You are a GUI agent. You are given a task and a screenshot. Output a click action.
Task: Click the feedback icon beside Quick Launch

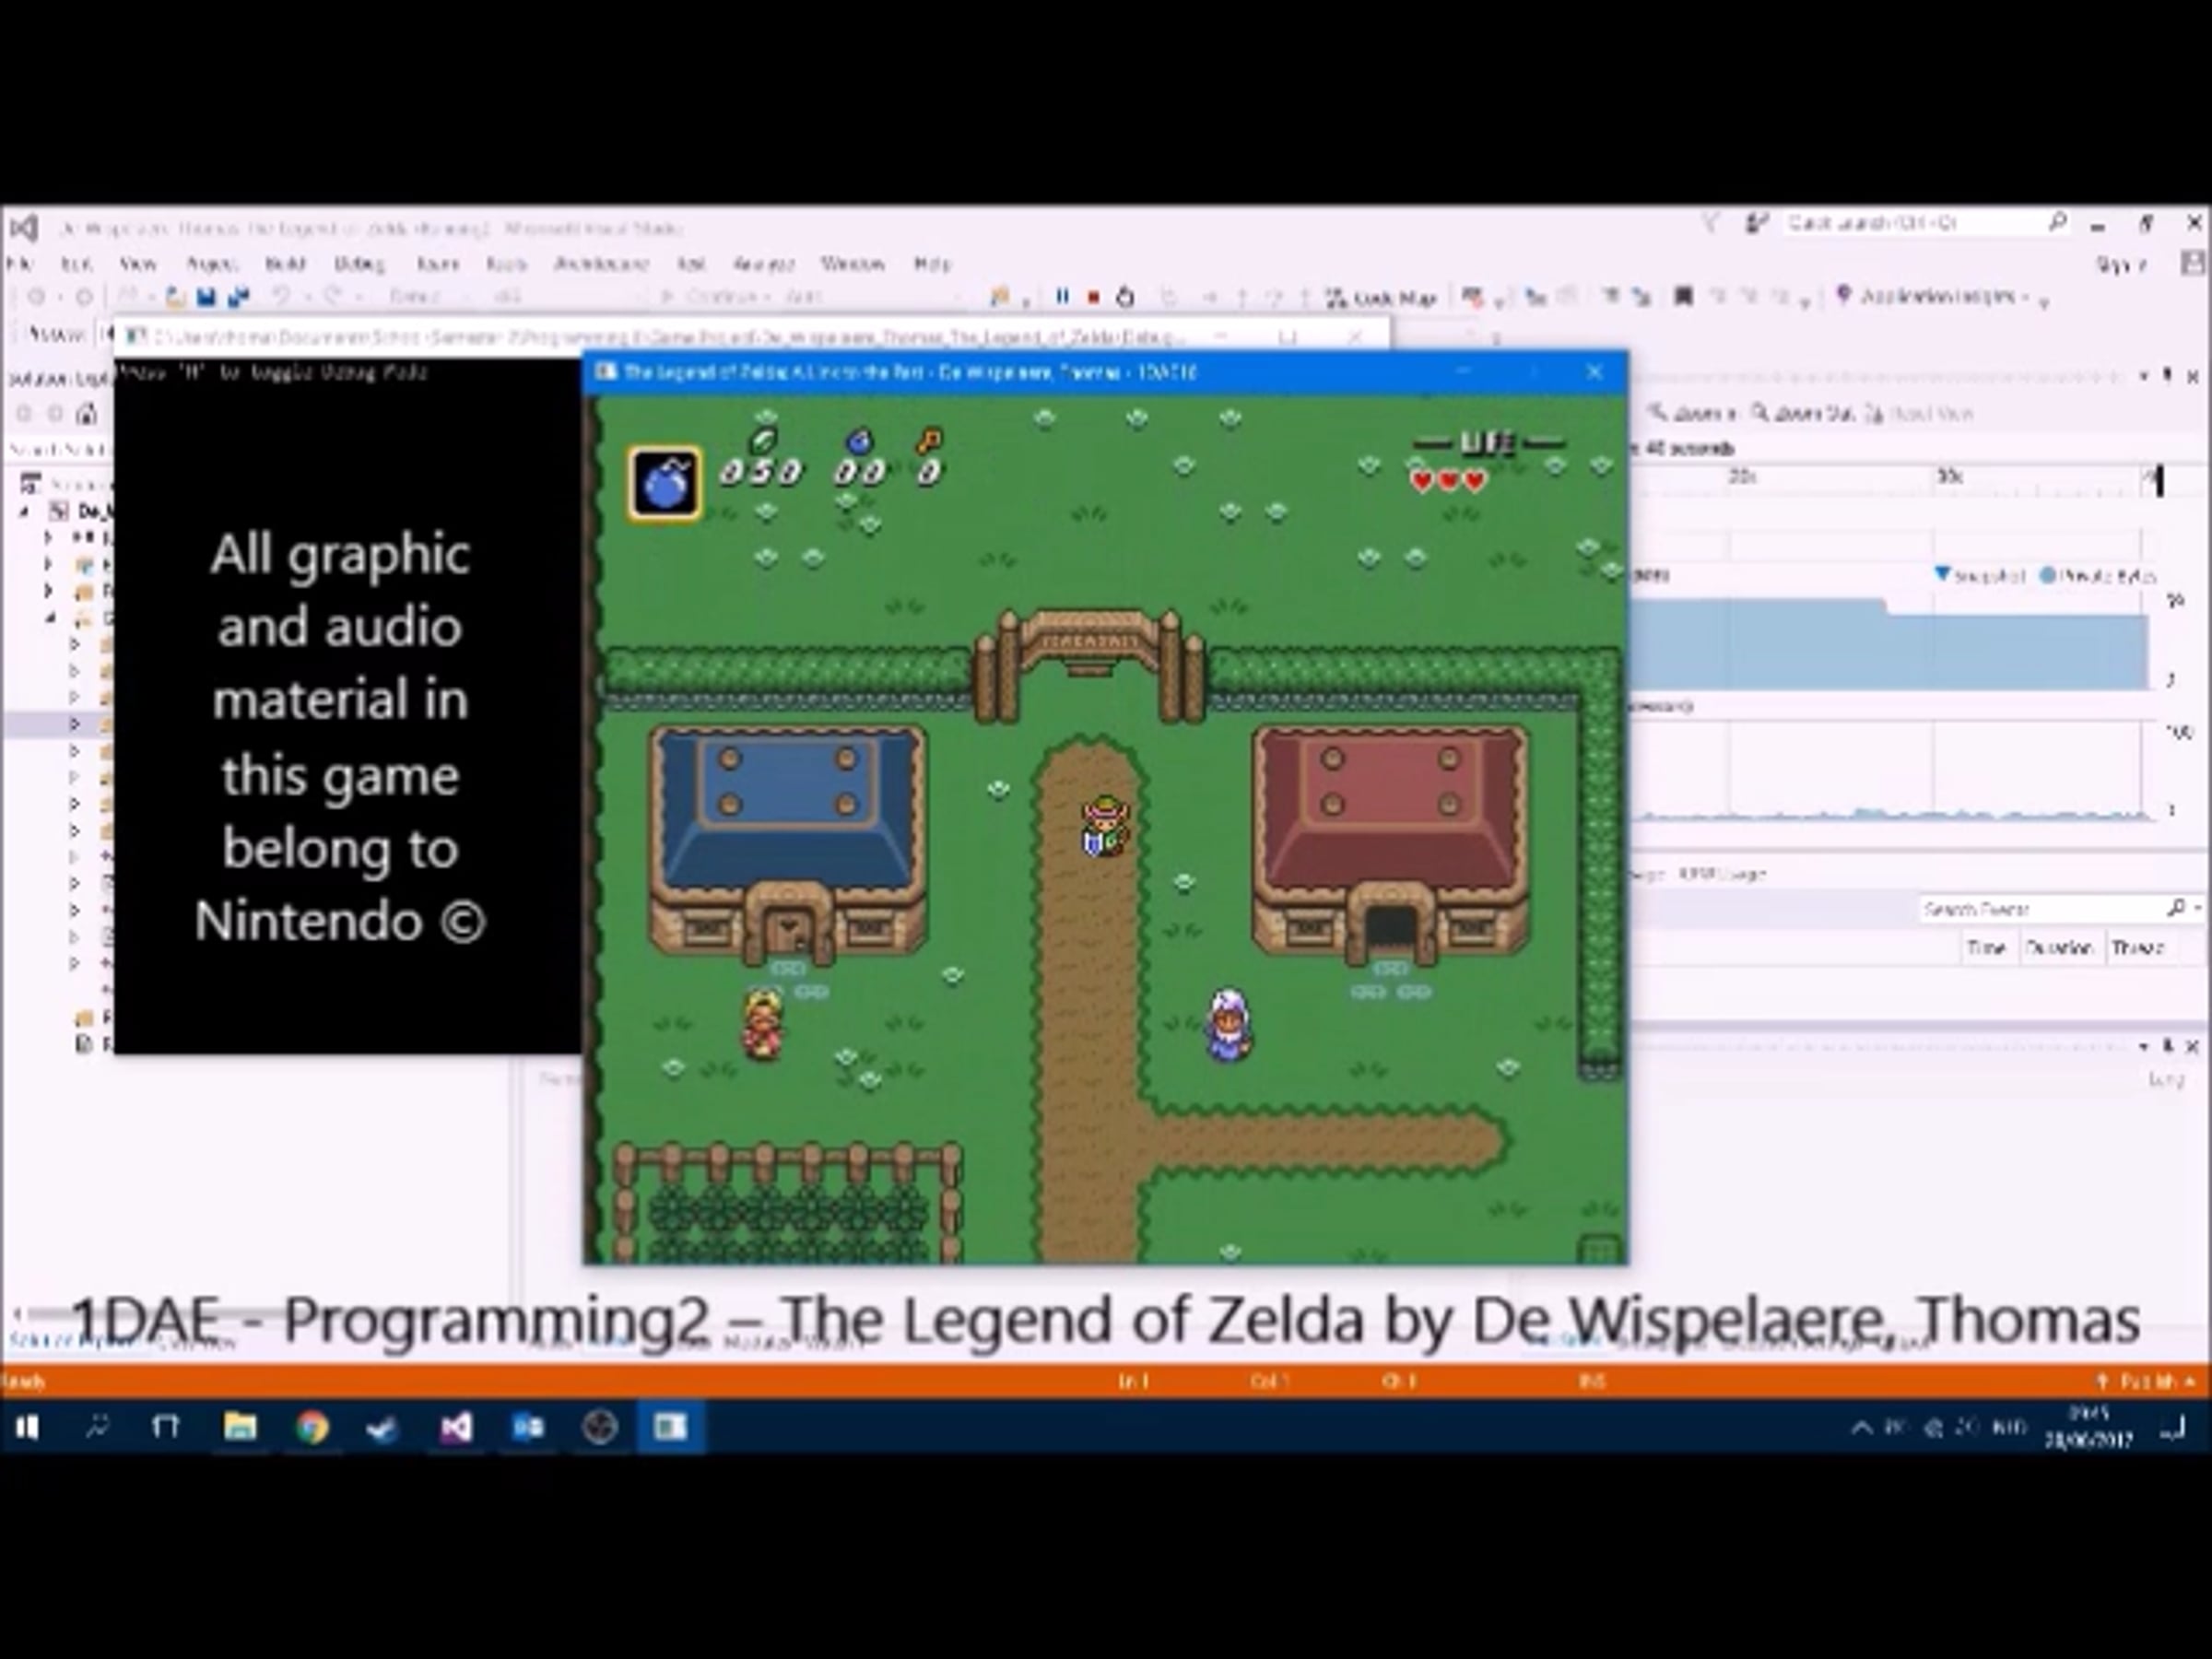[x=1756, y=223]
